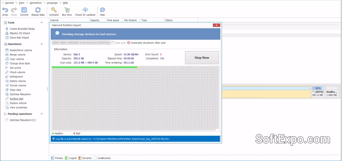Click the Bad legend red square
The image size is (342, 161).
coord(74,133)
